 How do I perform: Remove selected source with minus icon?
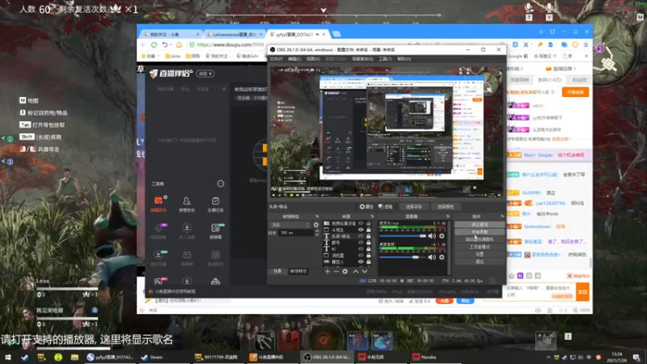(x=336, y=272)
